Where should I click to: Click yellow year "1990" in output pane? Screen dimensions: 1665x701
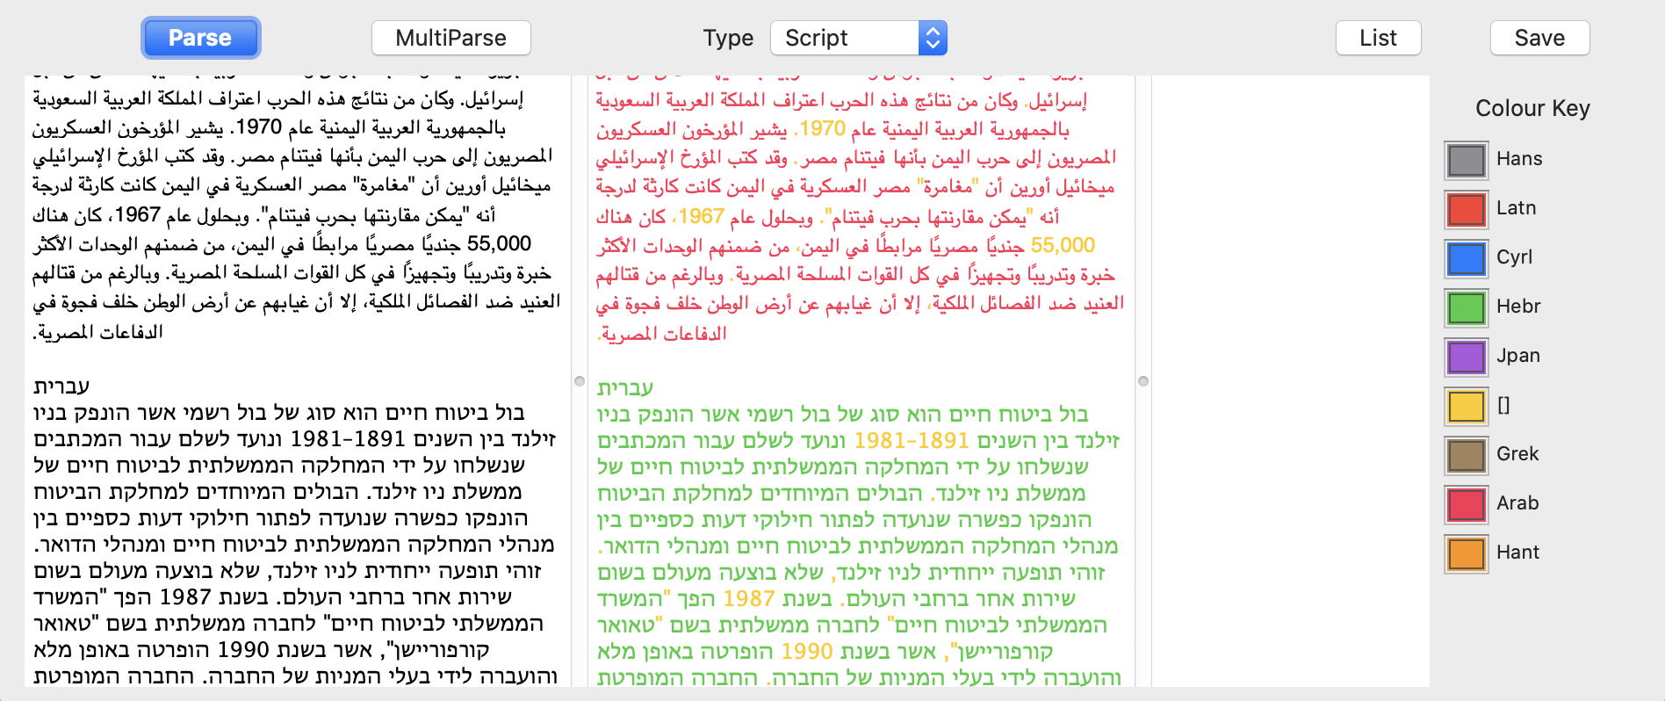point(807,651)
